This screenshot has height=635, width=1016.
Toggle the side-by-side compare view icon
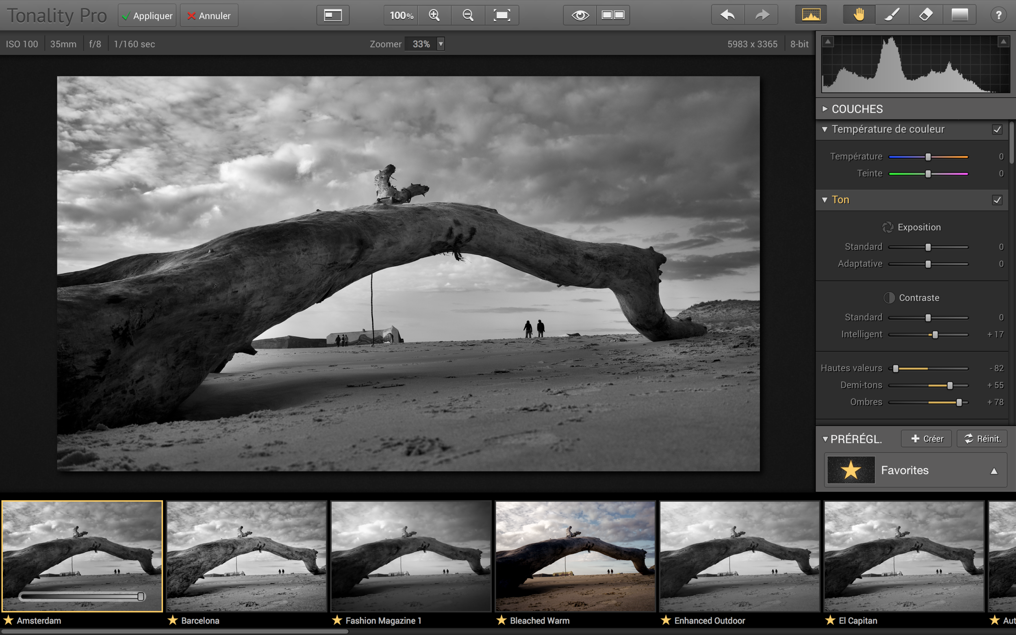tap(613, 15)
